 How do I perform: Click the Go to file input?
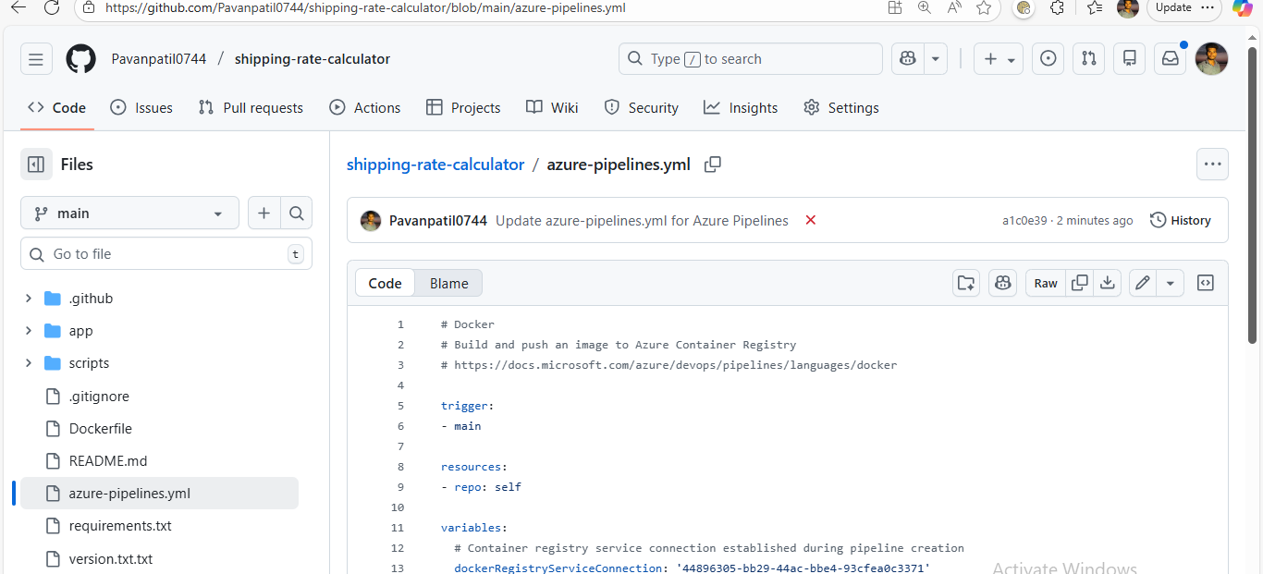point(166,254)
